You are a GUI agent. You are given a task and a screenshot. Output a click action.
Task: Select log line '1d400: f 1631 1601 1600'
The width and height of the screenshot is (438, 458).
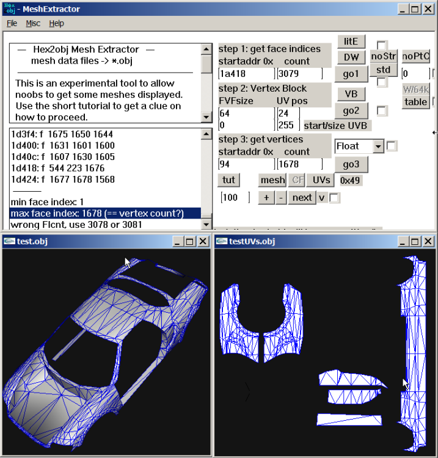tap(63, 145)
